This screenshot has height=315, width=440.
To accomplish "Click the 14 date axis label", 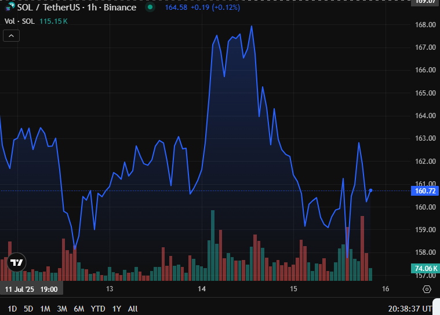I will [202, 289].
